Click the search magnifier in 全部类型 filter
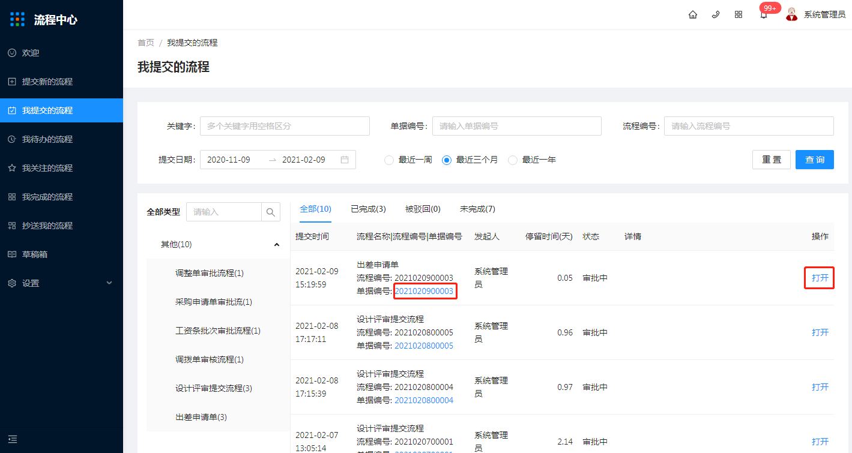852x453 pixels. [x=270, y=212]
